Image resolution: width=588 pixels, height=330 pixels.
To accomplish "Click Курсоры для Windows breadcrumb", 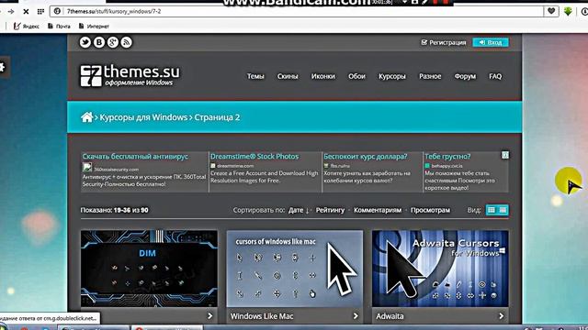I will (143, 117).
